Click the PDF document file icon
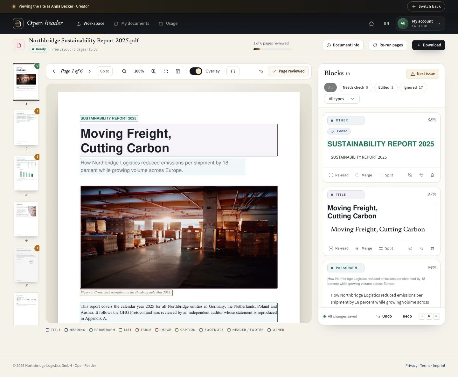This screenshot has width=458, height=377. [x=19, y=45]
